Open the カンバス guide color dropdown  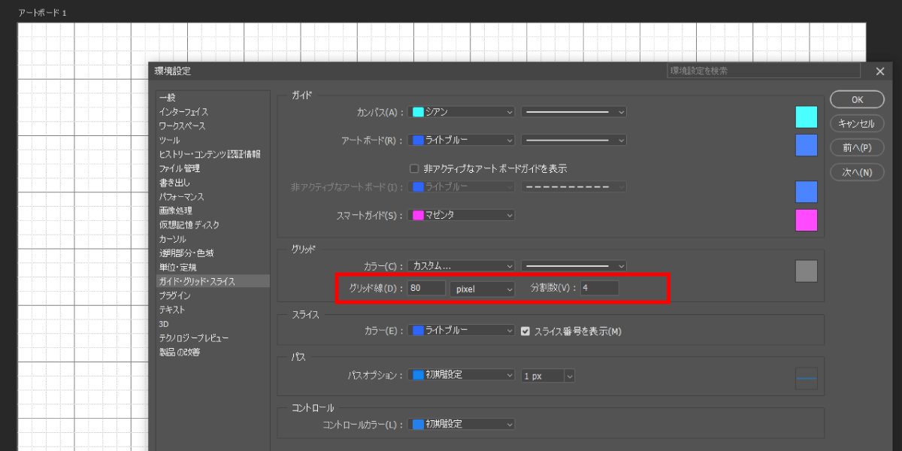(x=462, y=112)
